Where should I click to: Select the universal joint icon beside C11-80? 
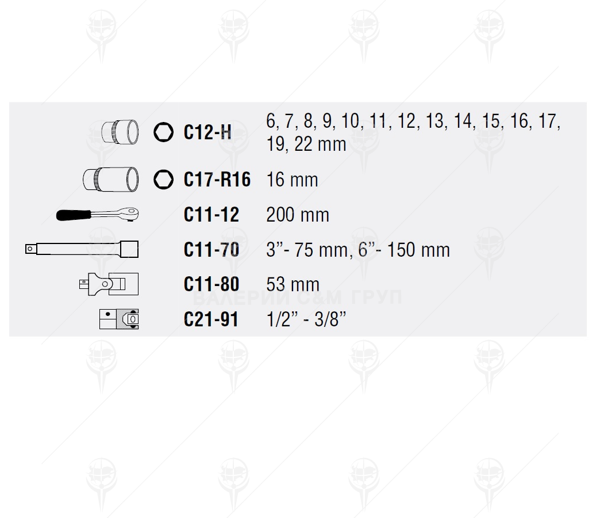(x=109, y=284)
